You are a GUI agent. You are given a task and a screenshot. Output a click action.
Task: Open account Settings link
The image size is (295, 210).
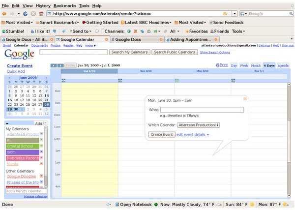pyautogui.click(x=265, y=46)
